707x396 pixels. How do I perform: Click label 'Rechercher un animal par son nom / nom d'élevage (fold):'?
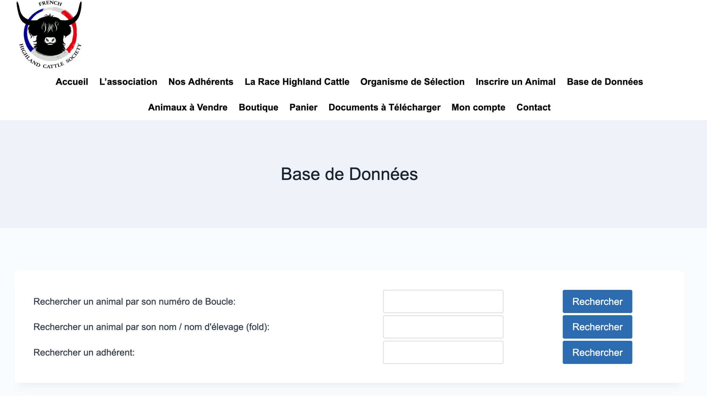151,327
